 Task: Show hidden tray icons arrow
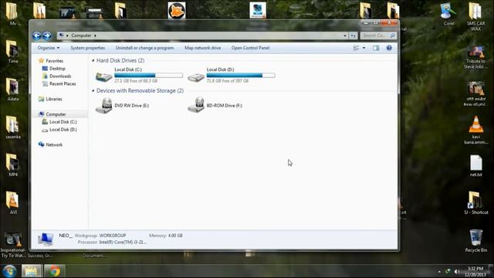(x=439, y=271)
